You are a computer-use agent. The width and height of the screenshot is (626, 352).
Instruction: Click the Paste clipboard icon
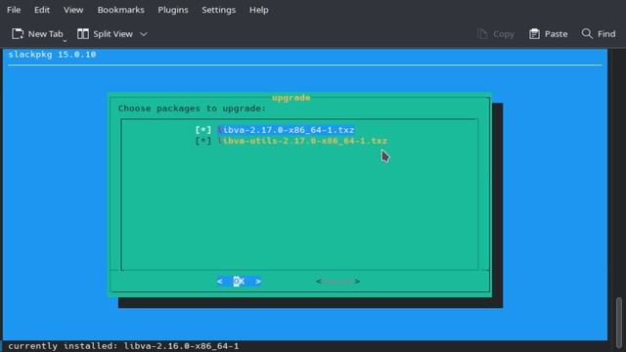click(534, 34)
